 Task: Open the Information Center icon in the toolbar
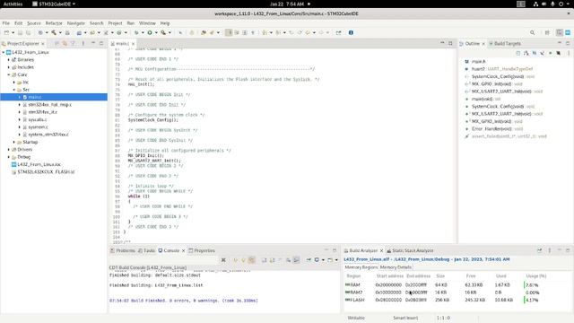click(x=351, y=32)
